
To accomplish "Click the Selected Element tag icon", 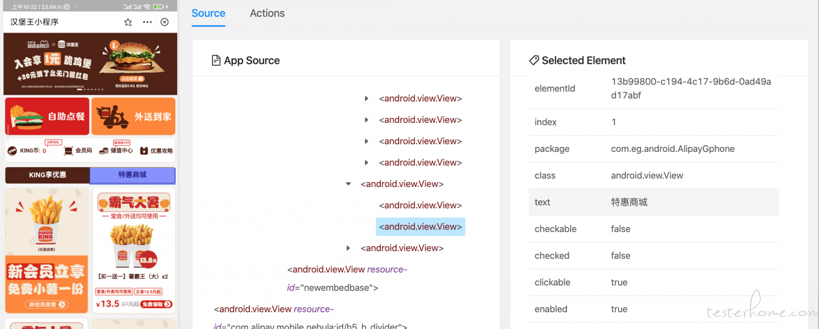I will tap(534, 61).
